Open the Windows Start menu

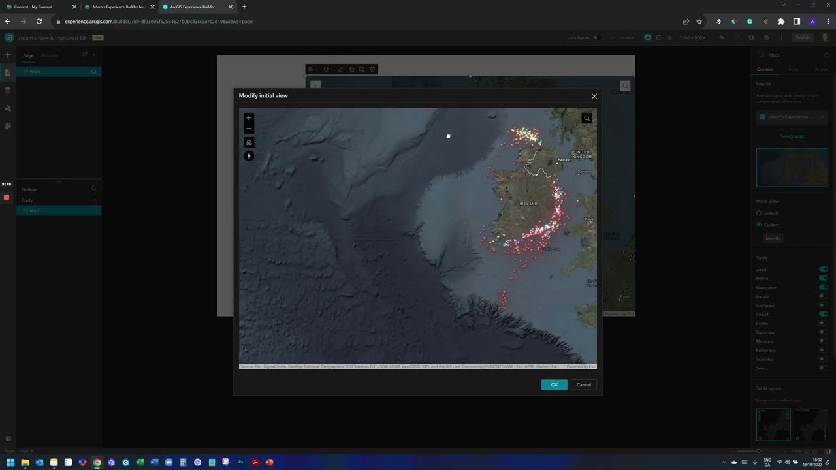(x=10, y=462)
